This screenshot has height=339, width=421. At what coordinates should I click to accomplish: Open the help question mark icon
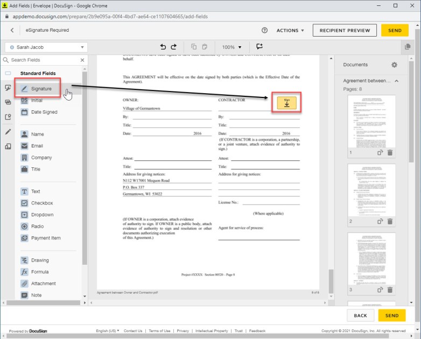click(x=264, y=31)
